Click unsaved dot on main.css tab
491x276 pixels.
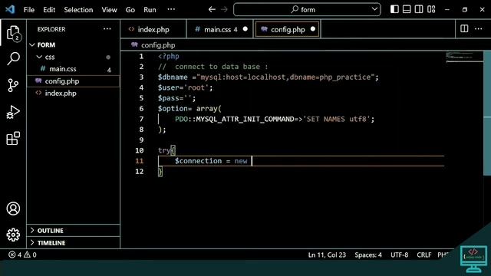click(245, 29)
